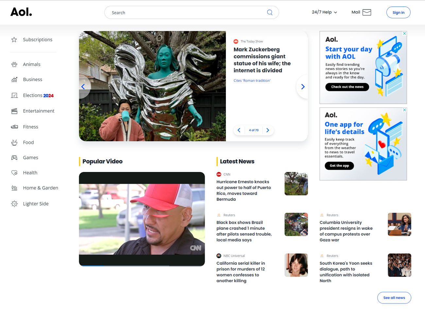425x310 pixels.
Task: Open the Animals section
Action: point(32,64)
